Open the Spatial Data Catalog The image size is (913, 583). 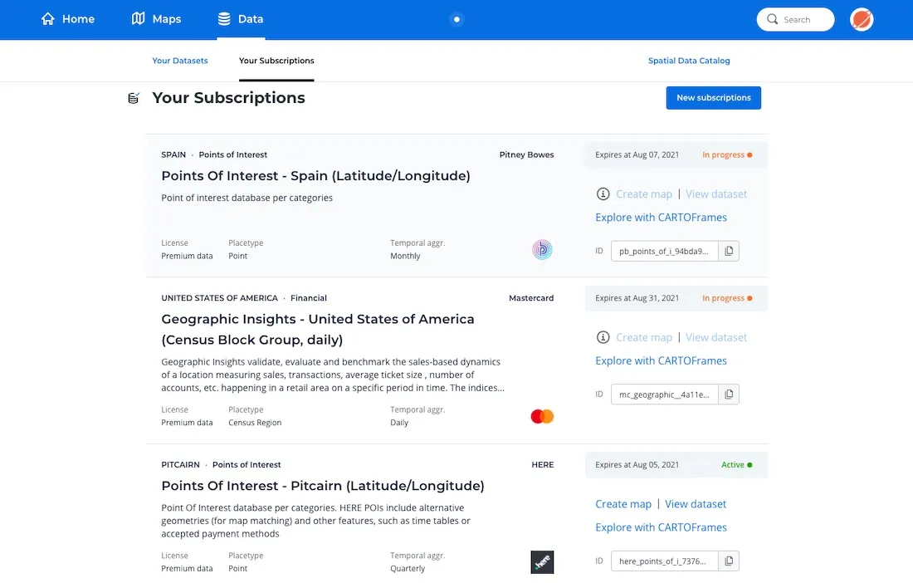(689, 60)
